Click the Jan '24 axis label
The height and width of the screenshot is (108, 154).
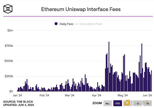pyautogui.click(x=17, y=95)
